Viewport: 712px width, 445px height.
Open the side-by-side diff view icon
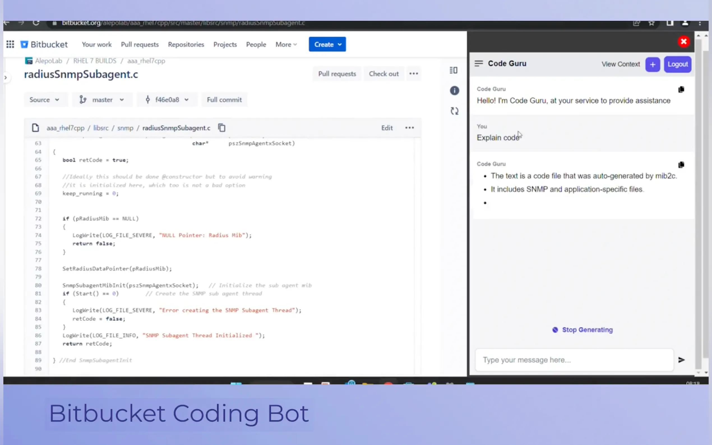[454, 70]
